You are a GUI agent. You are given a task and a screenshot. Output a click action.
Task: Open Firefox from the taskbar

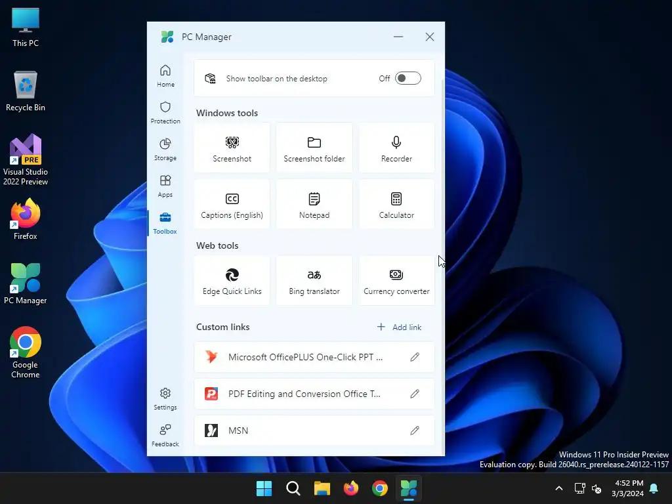351,488
